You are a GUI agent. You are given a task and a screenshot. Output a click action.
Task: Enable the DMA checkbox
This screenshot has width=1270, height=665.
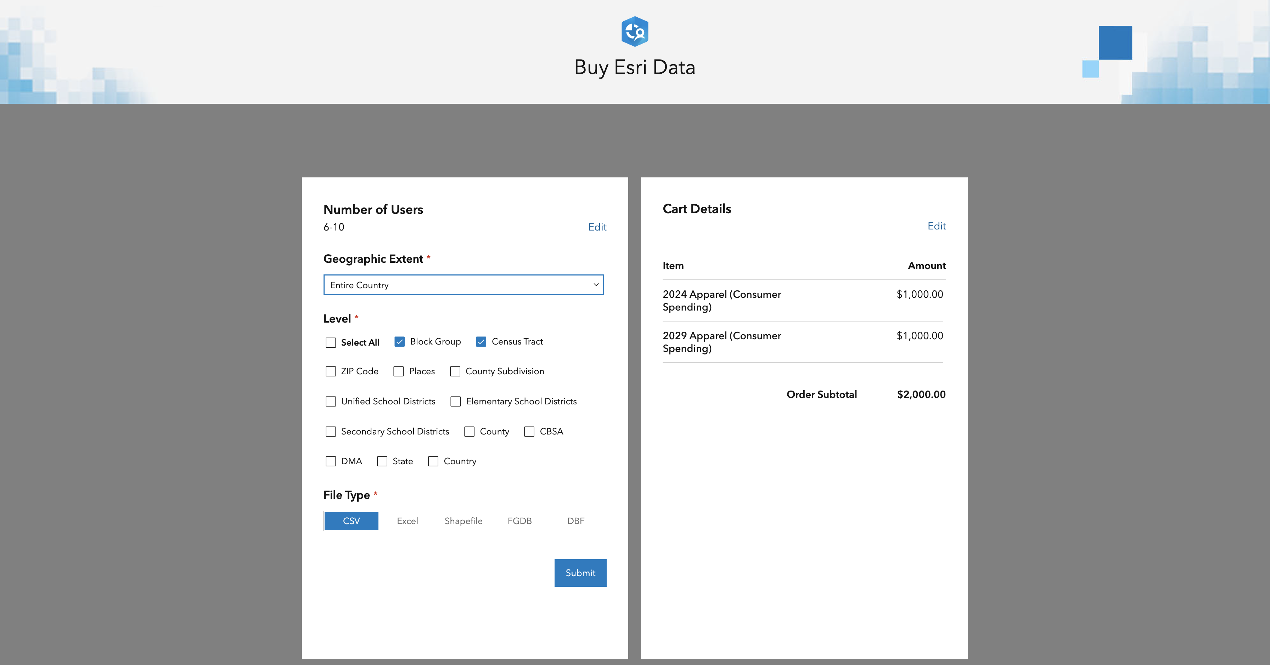point(330,461)
